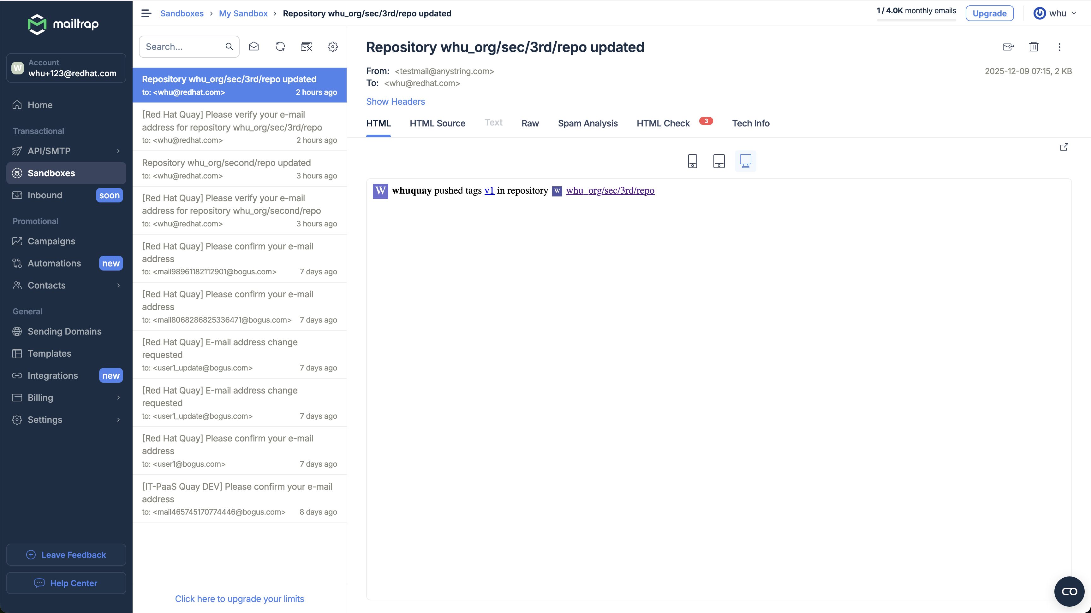Click the forward email icon
The width and height of the screenshot is (1091, 613).
(x=1008, y=47)
